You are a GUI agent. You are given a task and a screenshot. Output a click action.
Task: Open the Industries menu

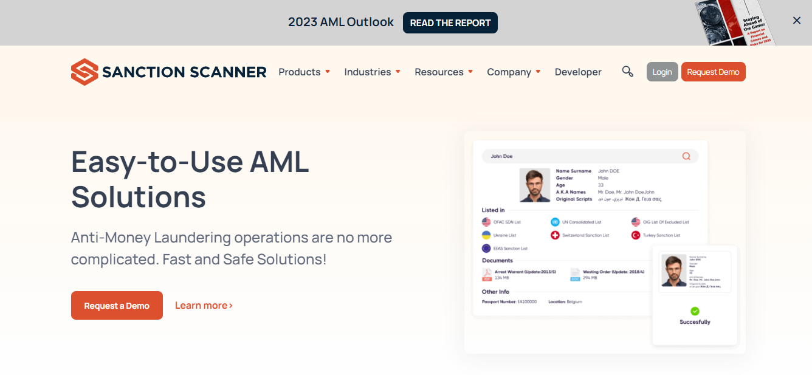pyautogui.click(x=368, y=72)
